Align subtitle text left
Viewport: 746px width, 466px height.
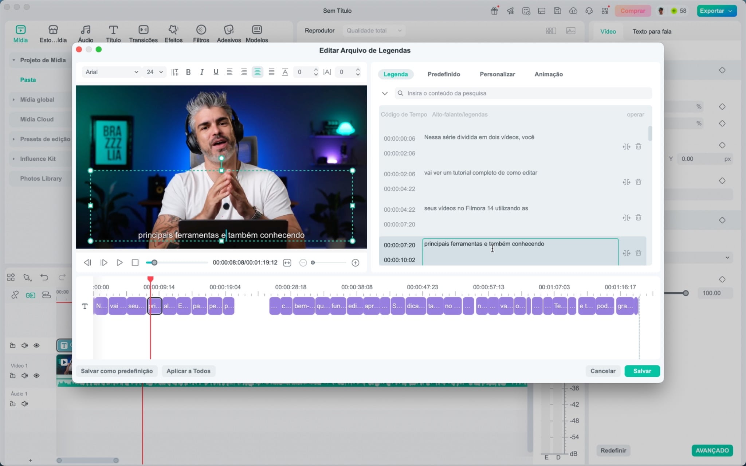pyautogui.click(x=229, y=72)
